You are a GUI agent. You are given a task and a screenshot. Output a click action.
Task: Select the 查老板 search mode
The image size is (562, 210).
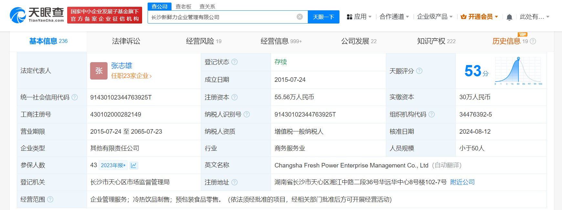183,6
